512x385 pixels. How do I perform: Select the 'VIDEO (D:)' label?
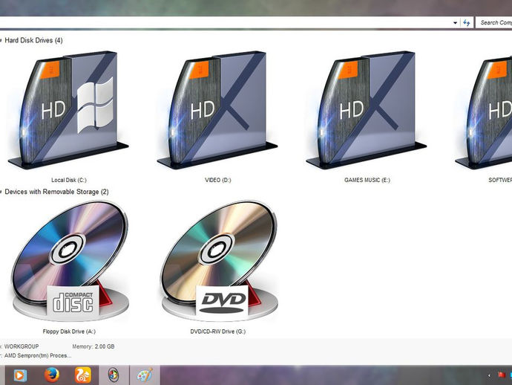(218, 180)
